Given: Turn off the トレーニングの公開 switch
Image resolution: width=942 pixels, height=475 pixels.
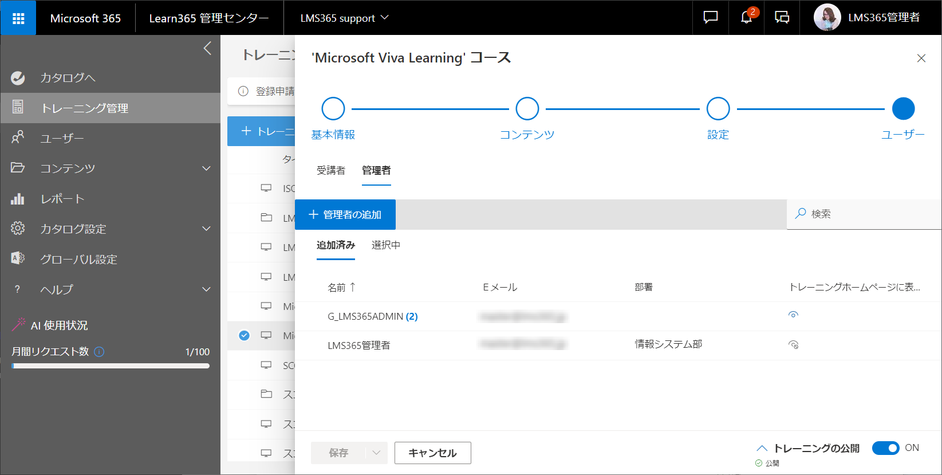Looking at the screenshot, I should click(x=886, y=448).
